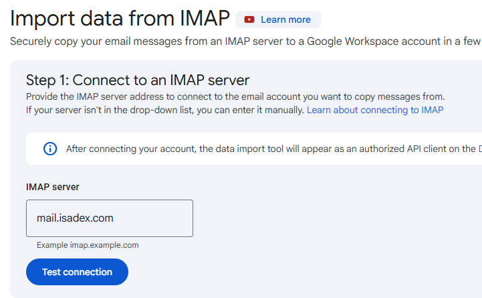Select the Import data from IMAP heading
Screen dimensions: 482x298
click(120, 19)
